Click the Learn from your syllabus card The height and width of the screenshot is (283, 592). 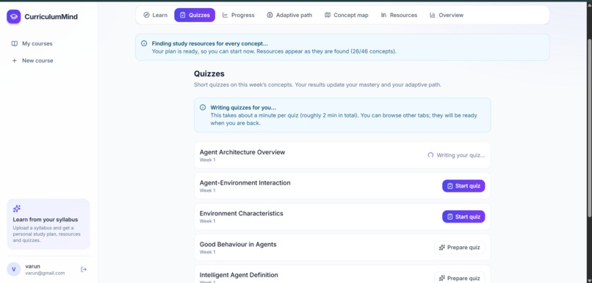(x=48, y=224)
